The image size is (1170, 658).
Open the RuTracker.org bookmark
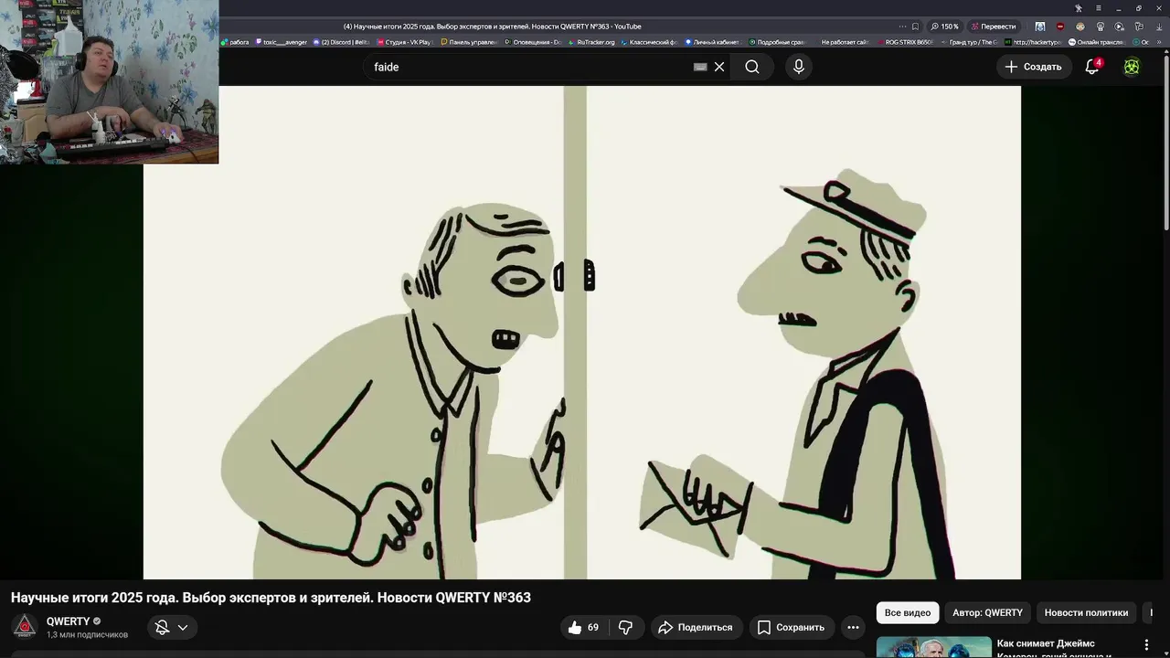(592, 42)
